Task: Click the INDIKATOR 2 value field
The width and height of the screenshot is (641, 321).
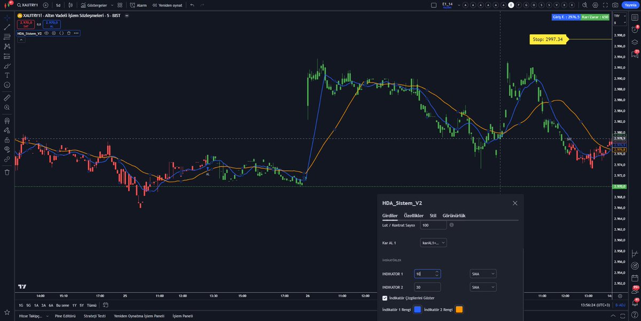Action: click(x=427, y=287)
